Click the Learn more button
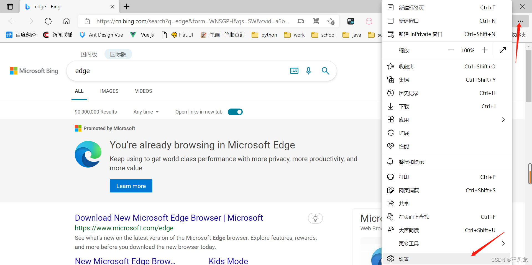The width and height of the screenshot is (532, 265). 131,186
